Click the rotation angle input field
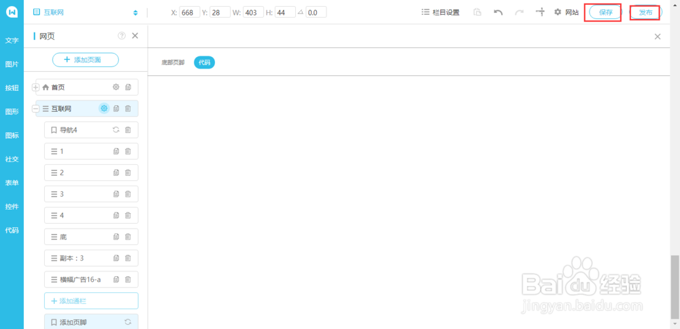 (x=316, y=13)
